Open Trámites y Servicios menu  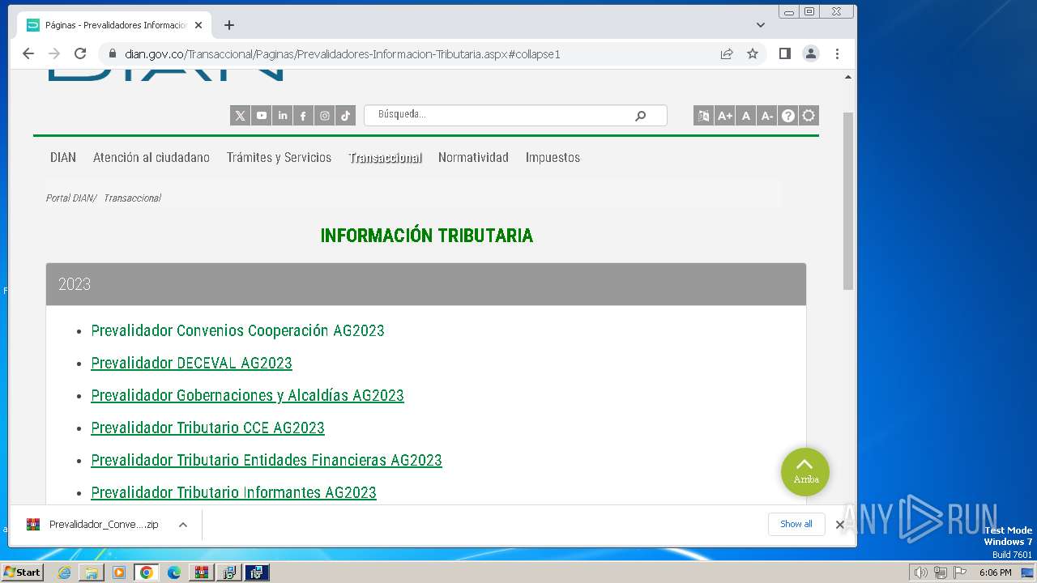coord(279,158)
